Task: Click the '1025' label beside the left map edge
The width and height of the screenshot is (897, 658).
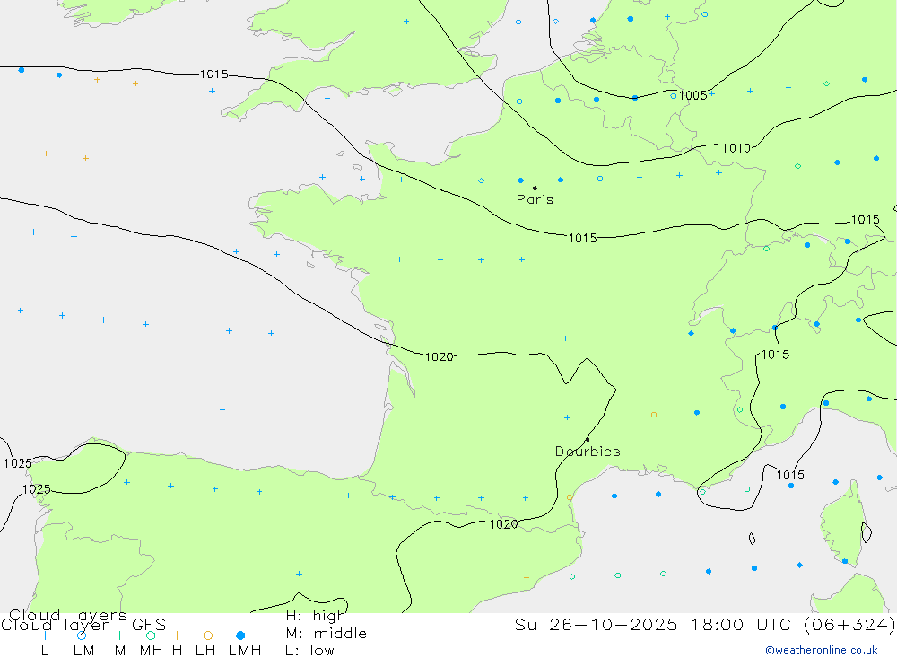Action: coord(18,463)
